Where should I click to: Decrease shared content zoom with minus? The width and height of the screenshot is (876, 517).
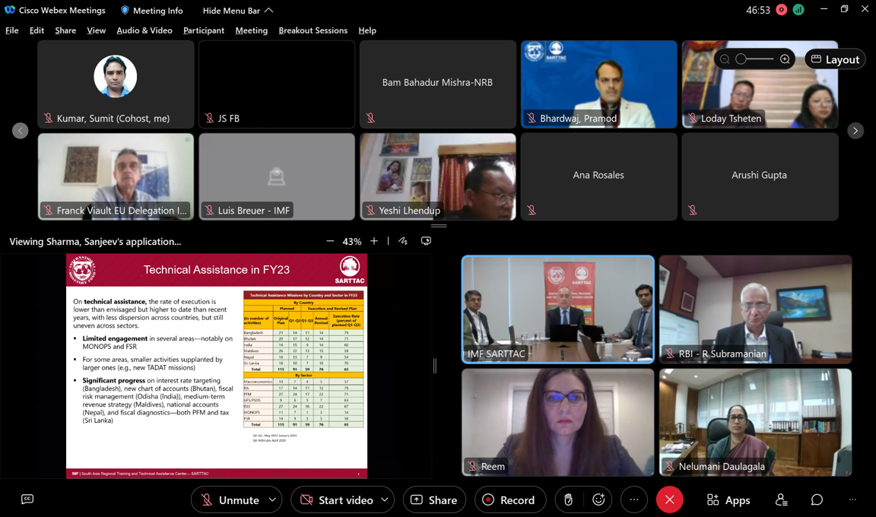[330, 241]
